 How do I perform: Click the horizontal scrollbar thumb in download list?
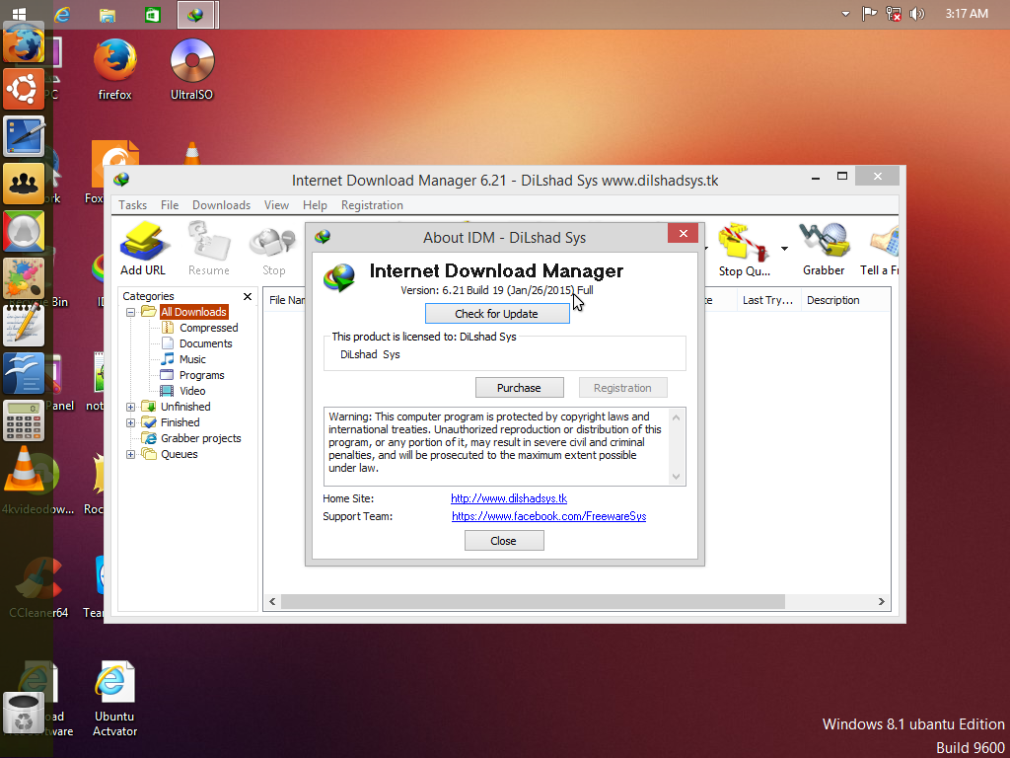533,601
